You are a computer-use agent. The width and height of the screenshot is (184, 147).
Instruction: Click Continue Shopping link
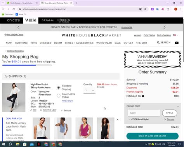[15, 51]
